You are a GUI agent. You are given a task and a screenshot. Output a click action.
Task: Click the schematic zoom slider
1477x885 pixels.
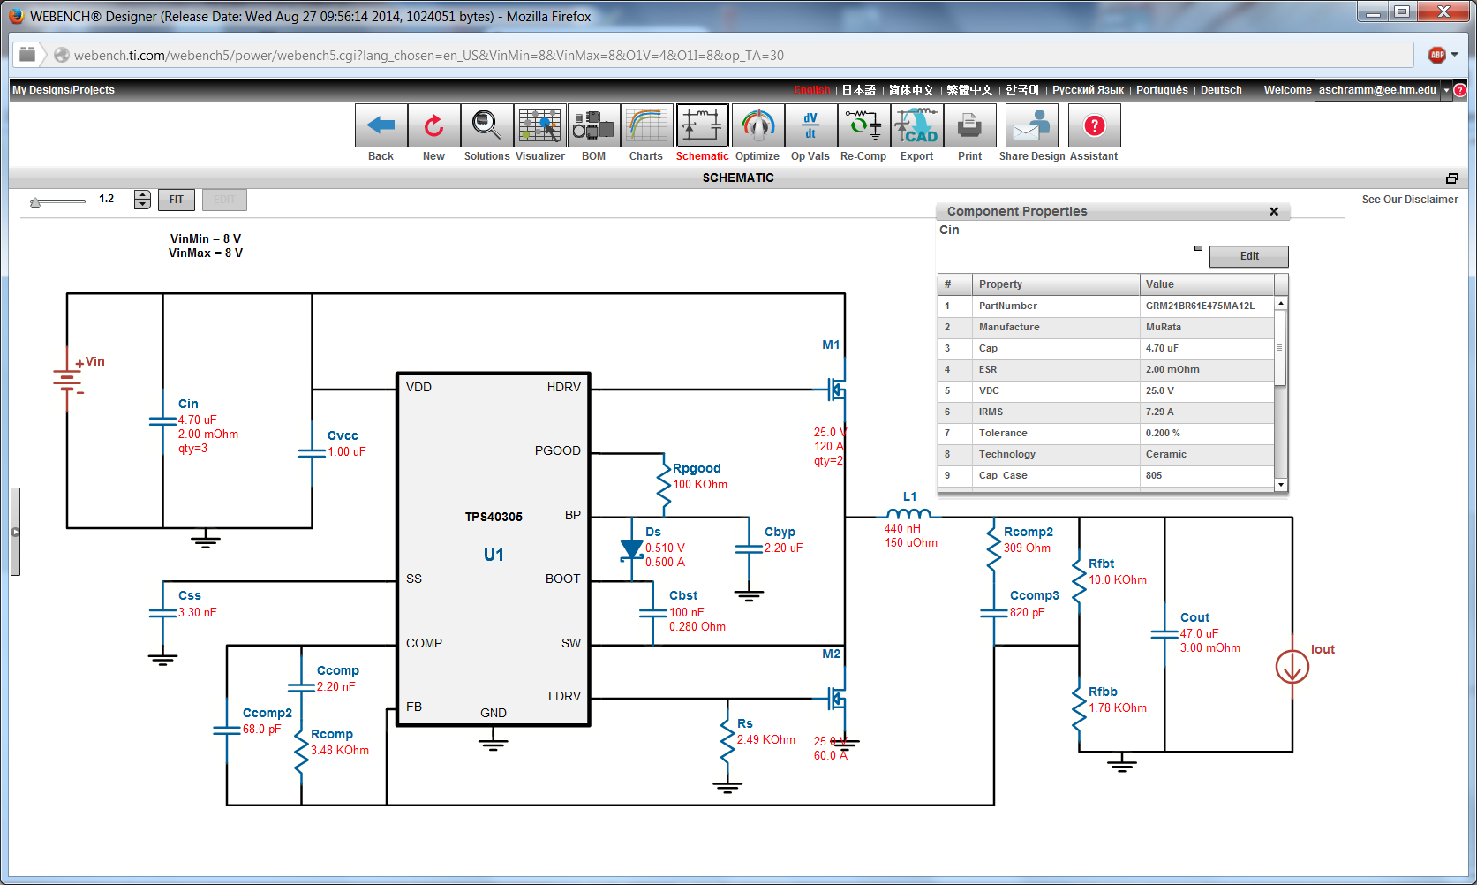(57, 202)
